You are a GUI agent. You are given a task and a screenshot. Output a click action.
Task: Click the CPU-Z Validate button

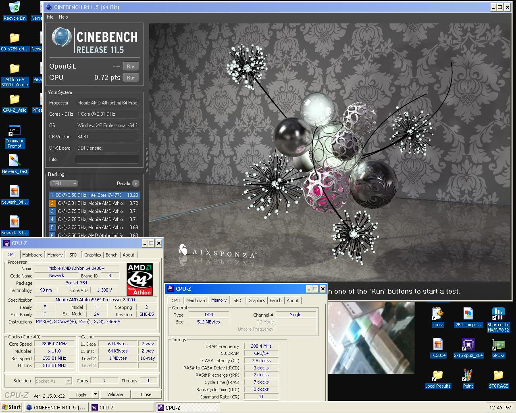tap(115, 394)
